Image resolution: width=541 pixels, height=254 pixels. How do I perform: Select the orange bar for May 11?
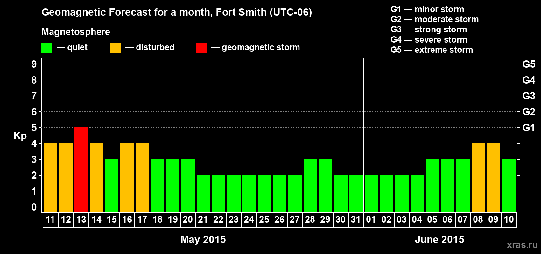[51, 178]
